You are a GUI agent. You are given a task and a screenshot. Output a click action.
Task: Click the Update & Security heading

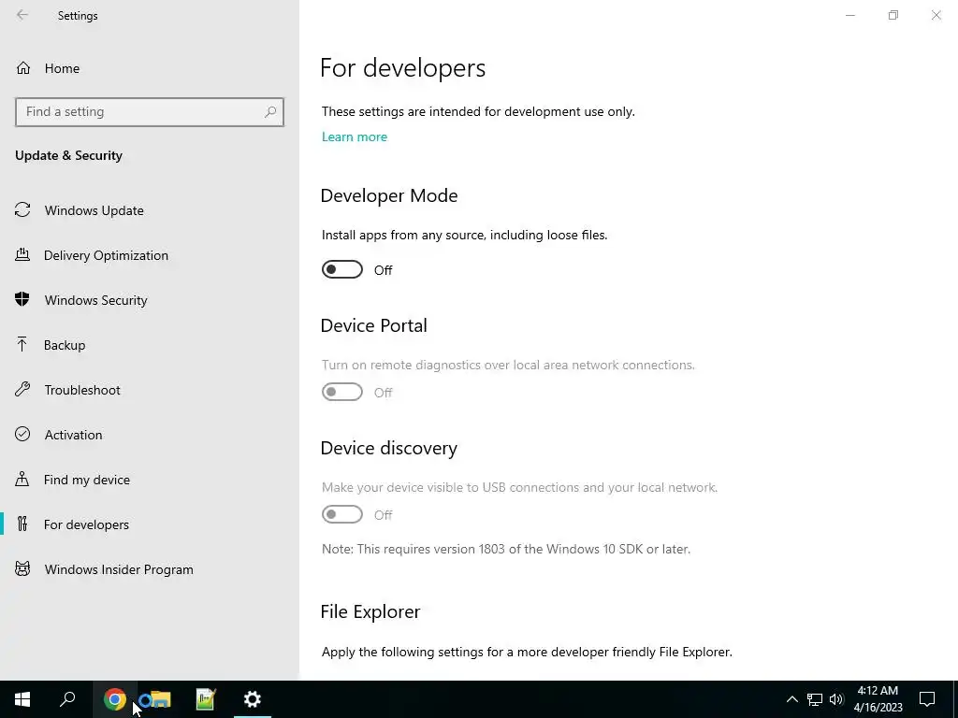68,155
